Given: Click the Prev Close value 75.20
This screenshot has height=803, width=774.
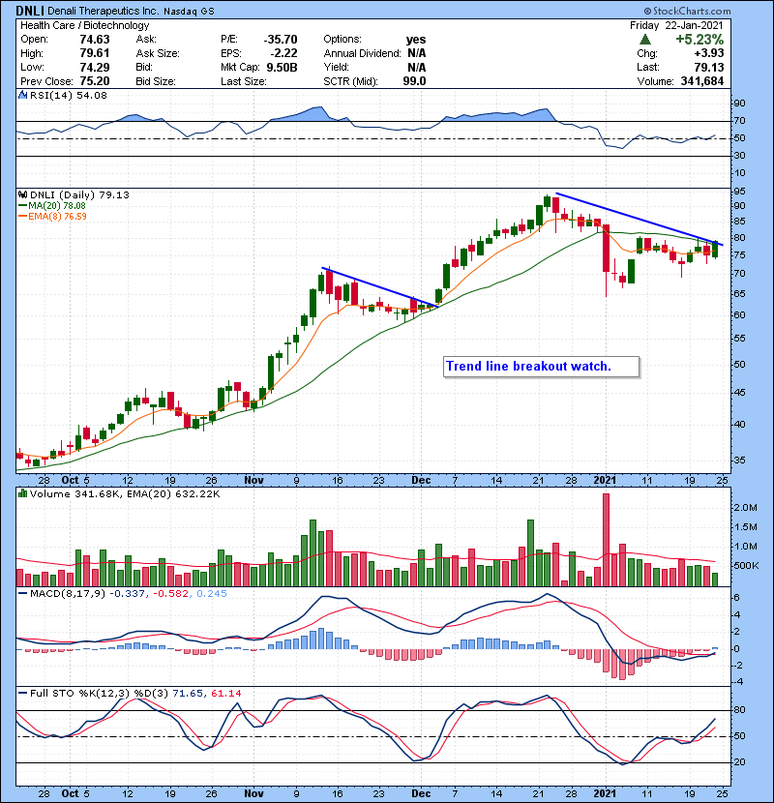Looking at the screenshot, I should pyautogui.click(x=95, y=81).
